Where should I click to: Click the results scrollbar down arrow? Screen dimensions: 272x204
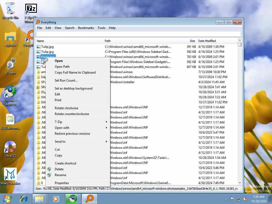pyautogui.click(x=240, y=183)
